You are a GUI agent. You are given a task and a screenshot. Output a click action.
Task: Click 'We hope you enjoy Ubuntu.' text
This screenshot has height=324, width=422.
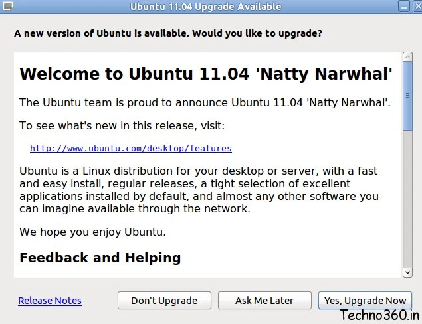(x=92, y=232)
